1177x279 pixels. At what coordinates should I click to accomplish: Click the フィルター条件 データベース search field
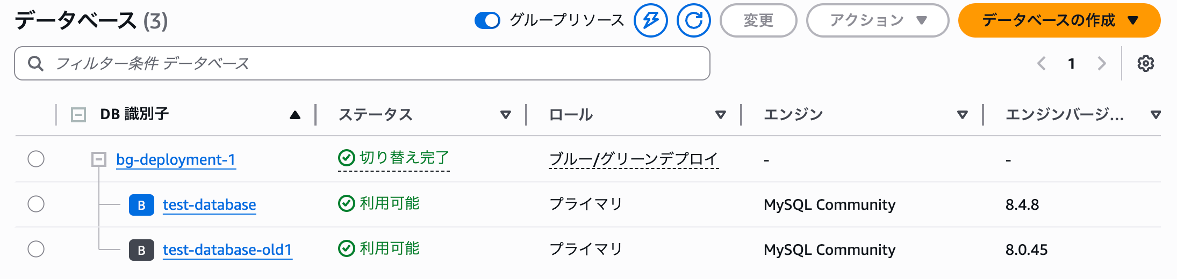tap(365, 63)
